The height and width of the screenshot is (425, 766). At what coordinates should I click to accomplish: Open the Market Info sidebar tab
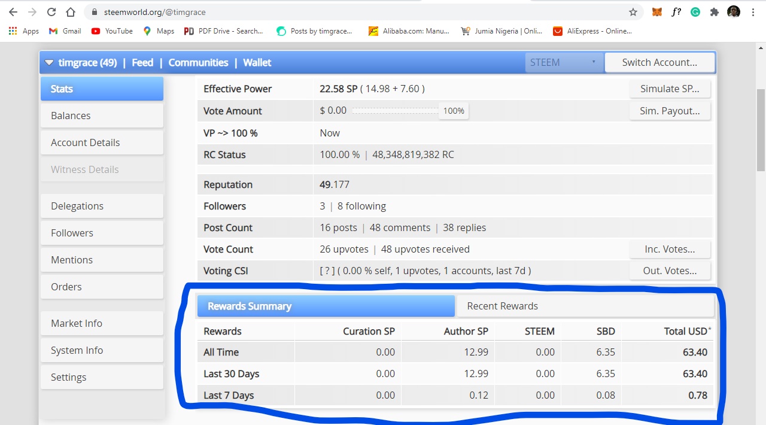point(102,323)
